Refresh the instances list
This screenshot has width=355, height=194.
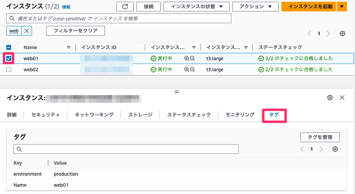click(x=125, y=7)
